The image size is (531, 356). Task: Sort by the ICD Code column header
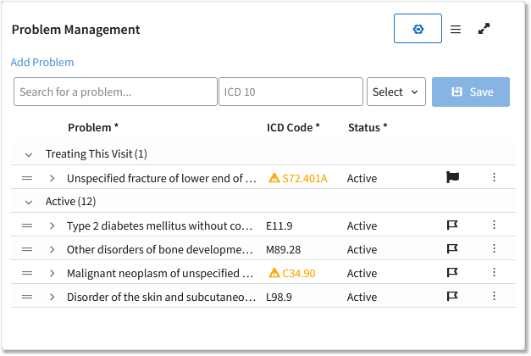coord(293,127)
